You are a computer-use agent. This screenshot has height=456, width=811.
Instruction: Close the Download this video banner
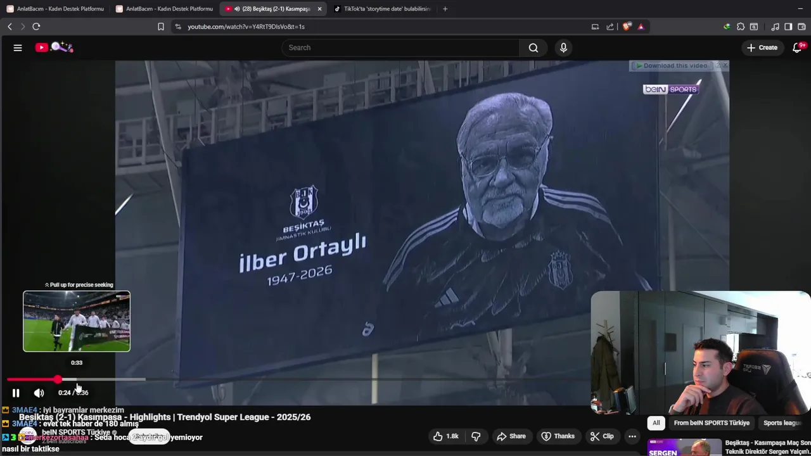pyautogui.click(x=725, y=66)
